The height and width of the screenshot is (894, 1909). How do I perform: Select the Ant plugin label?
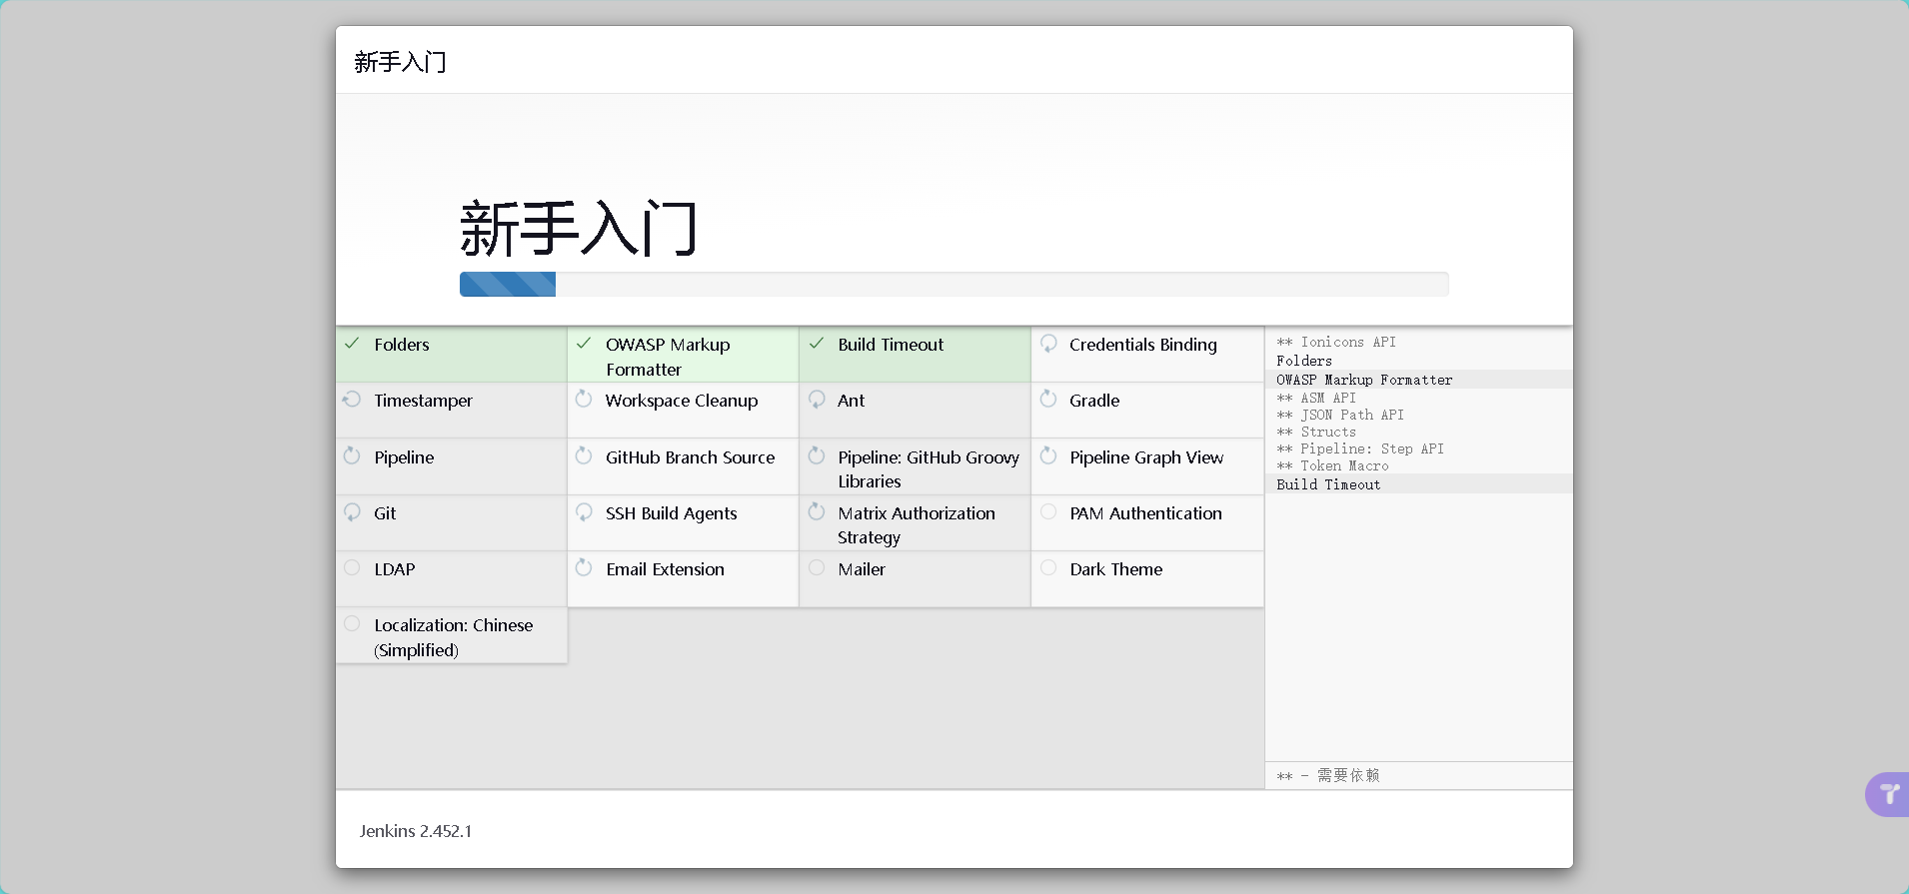coord(852,401)
